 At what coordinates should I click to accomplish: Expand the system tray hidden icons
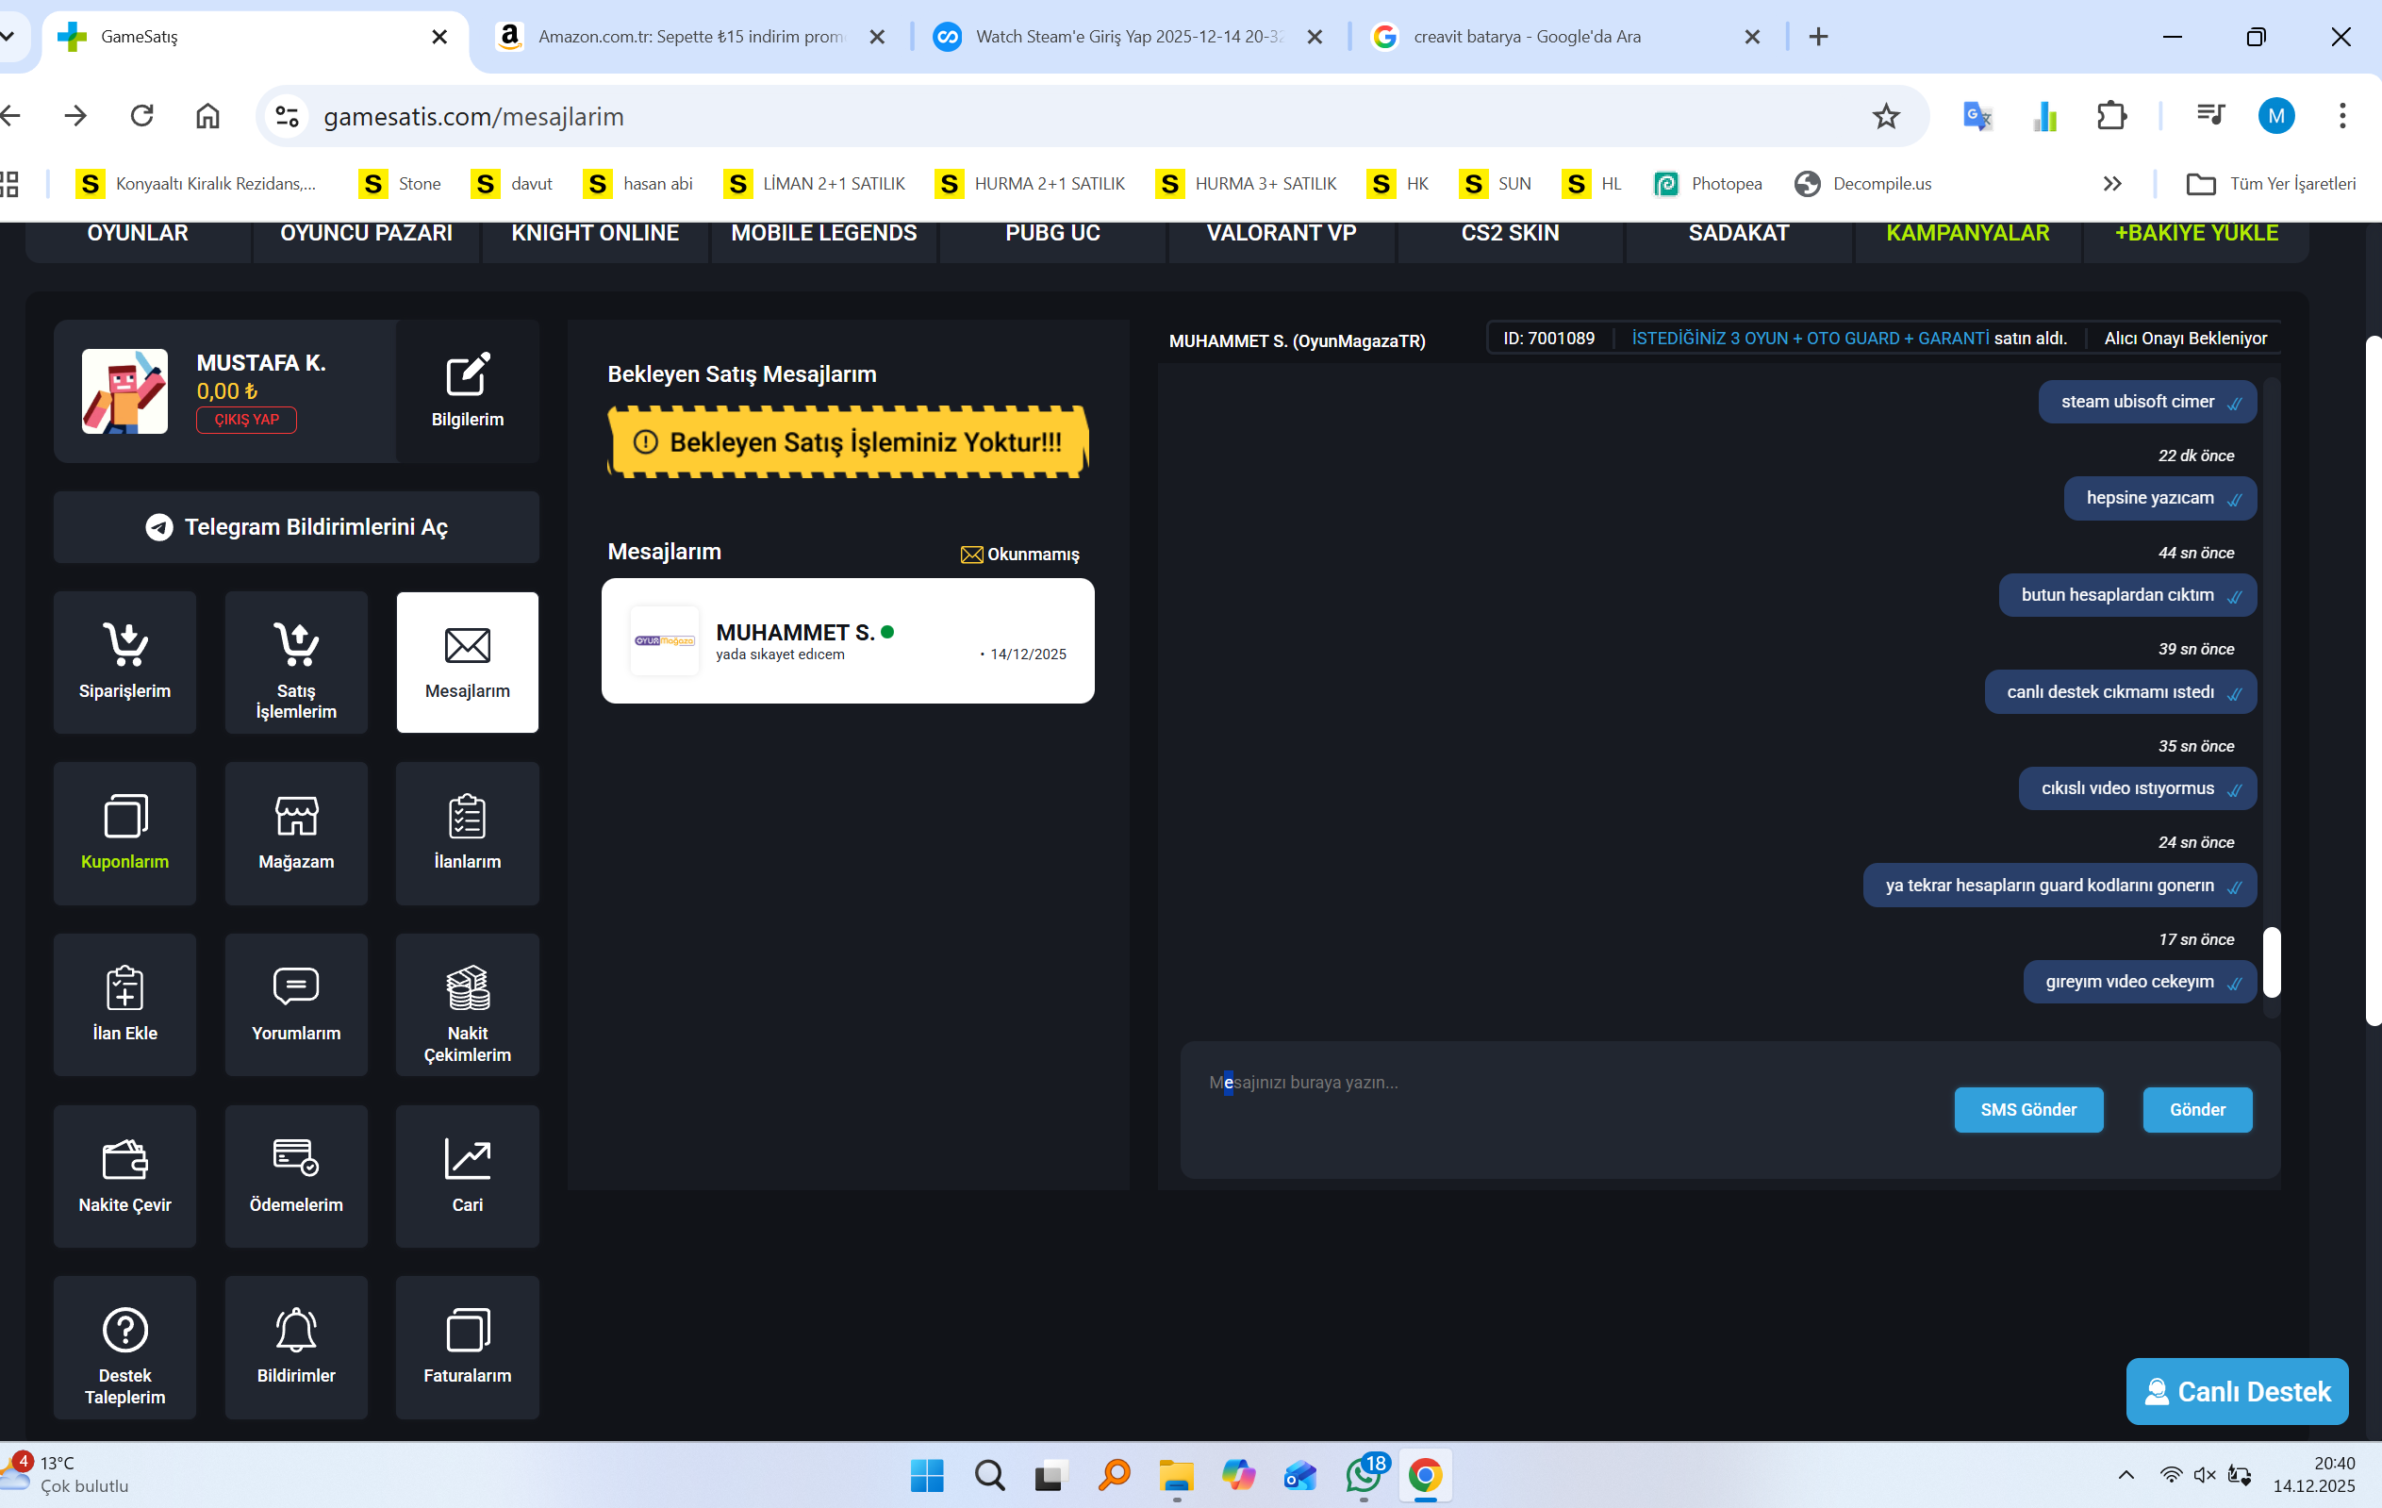[2126, 1475]
